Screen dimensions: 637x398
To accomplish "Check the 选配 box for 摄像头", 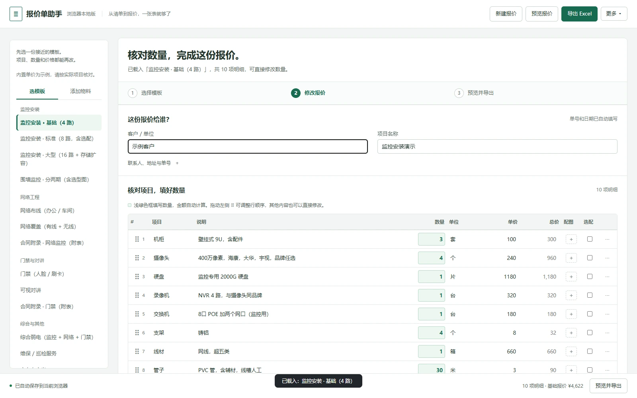I will tap(590, 258).
